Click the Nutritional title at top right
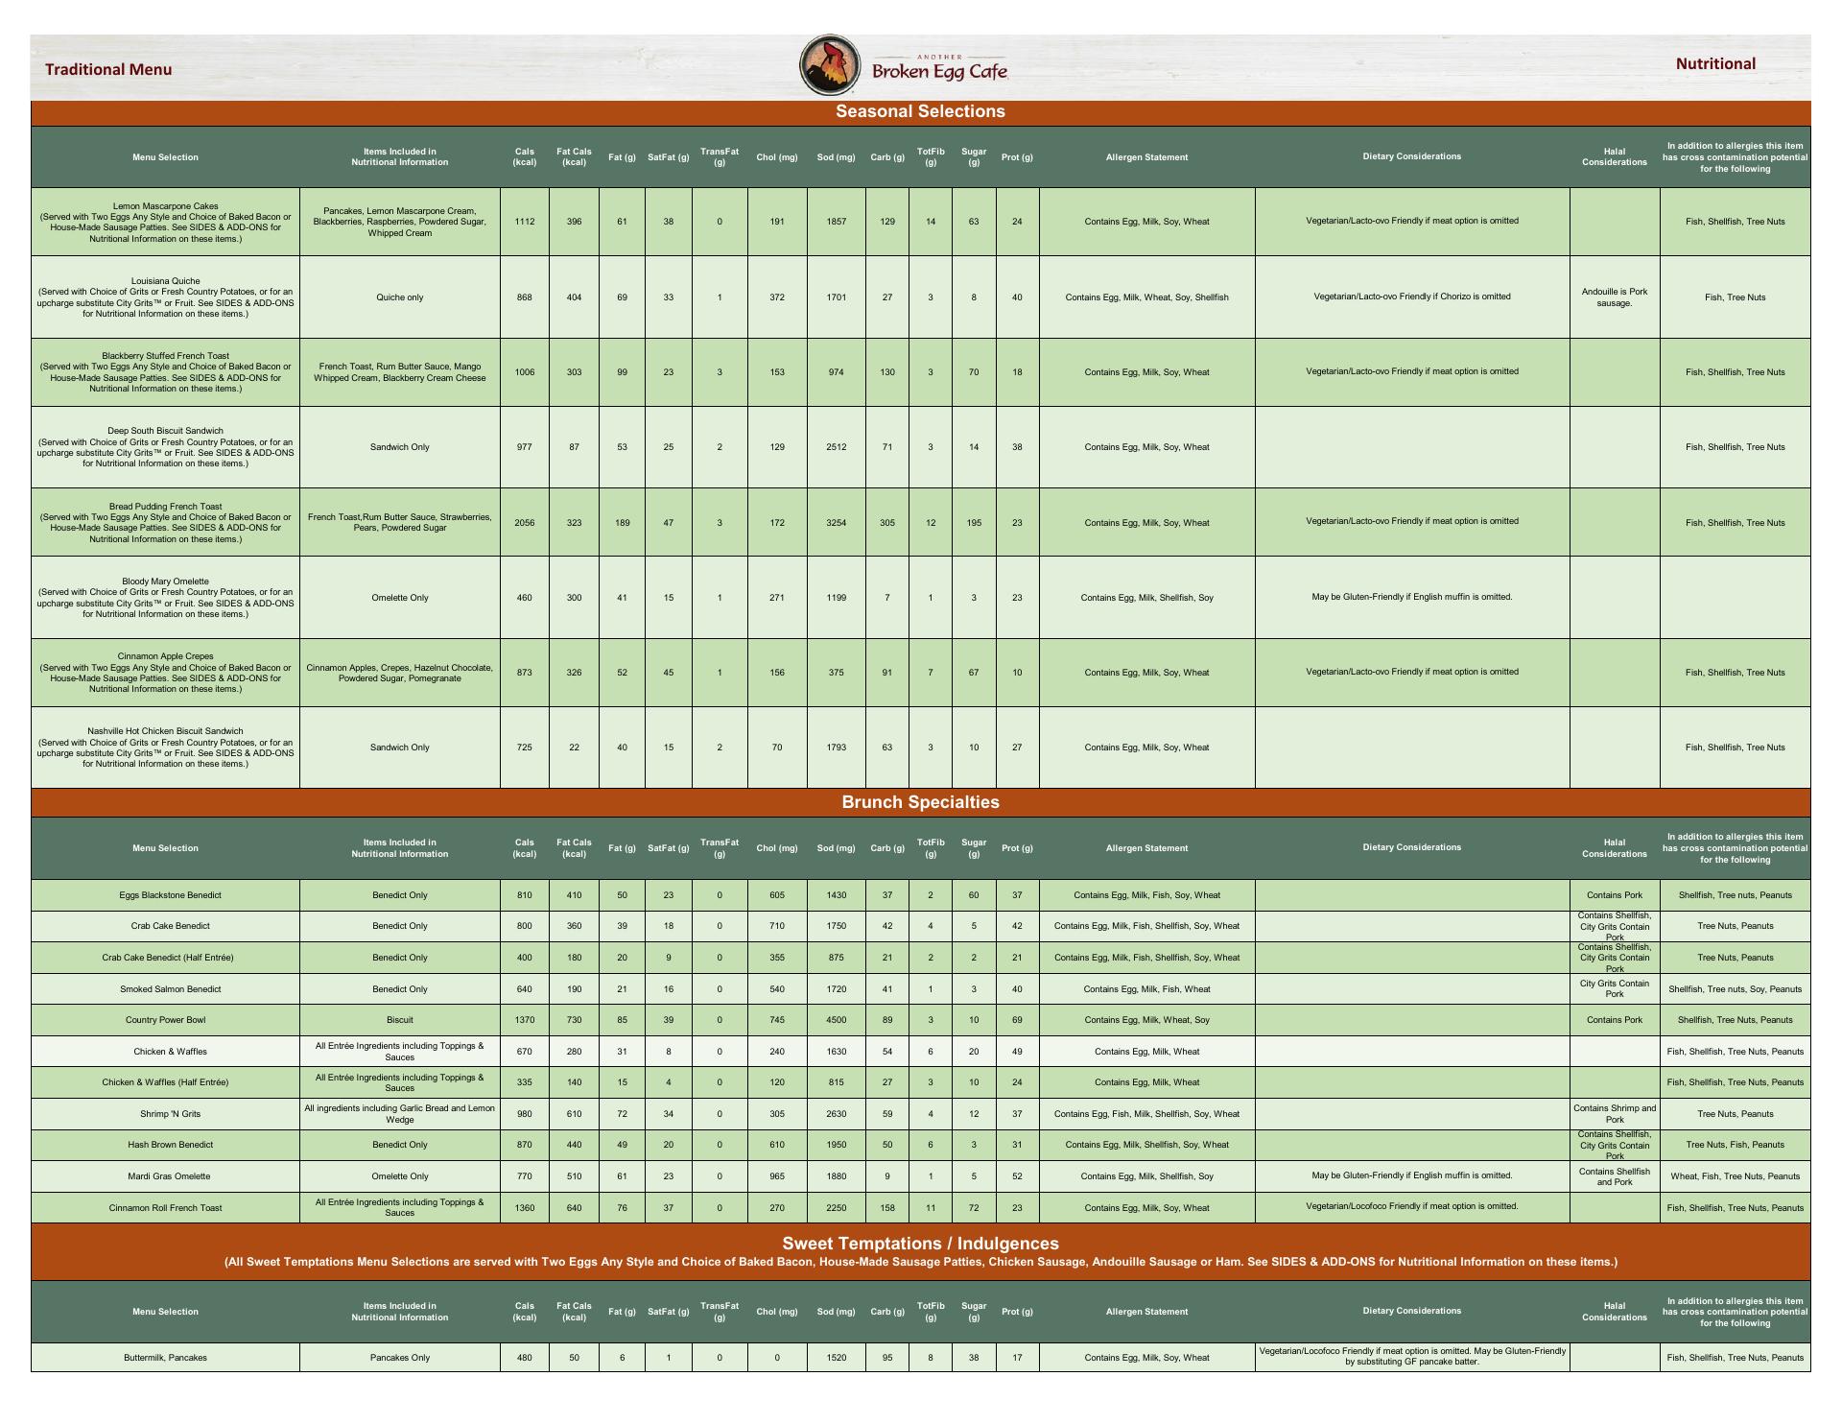This screenshot has width=1842, height=1424. coord(1714,64)
